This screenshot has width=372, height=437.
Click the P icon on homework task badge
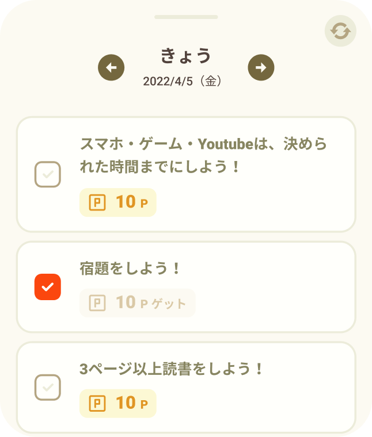coord(97,302)
